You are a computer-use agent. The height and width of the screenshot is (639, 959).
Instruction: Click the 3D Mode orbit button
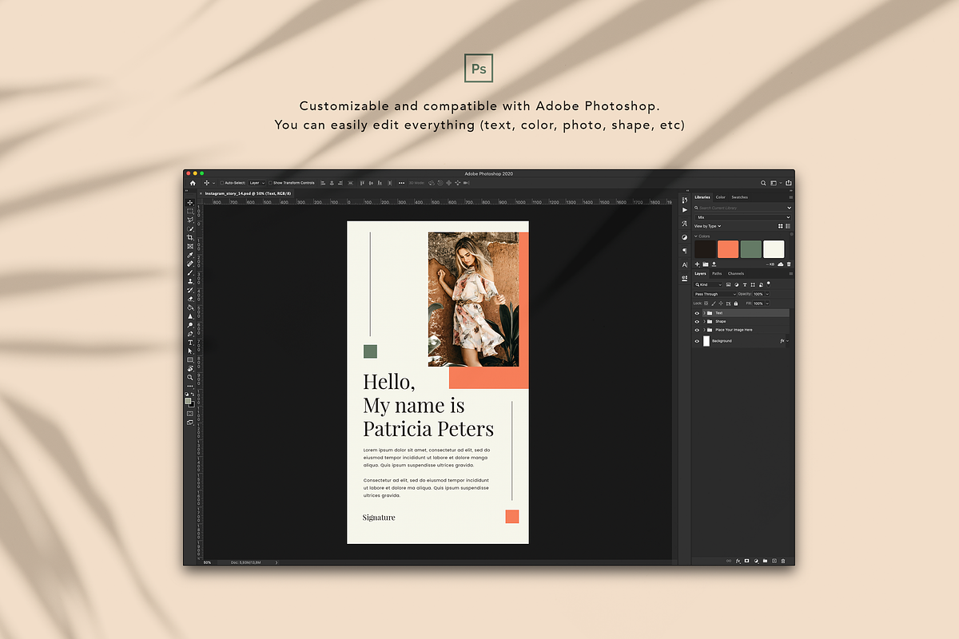click(x=431, y=183)
